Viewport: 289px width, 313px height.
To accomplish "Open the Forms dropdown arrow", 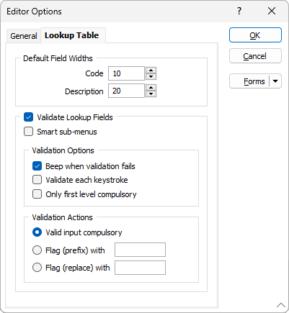I will click(x=275, y=81).
